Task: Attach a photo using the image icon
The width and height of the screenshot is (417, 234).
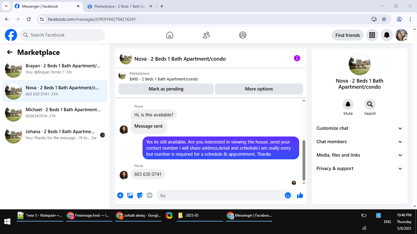Action: point(130,195)
